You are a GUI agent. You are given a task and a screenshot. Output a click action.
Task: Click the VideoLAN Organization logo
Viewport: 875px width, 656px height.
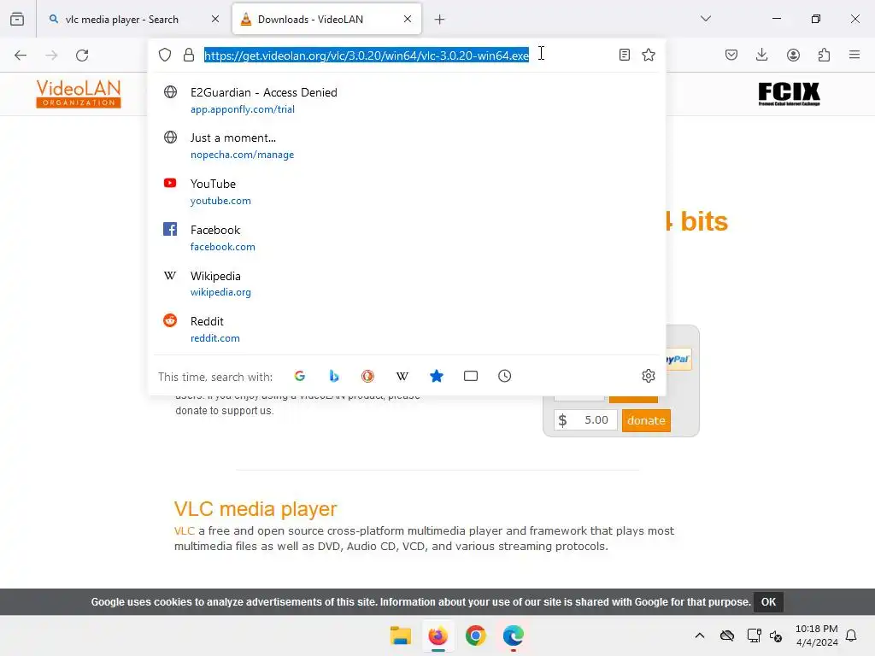[78, 94]
